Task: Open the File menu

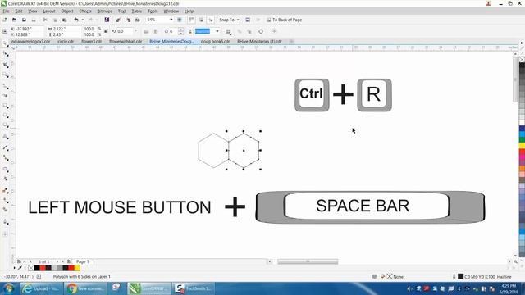Action: 6,11
